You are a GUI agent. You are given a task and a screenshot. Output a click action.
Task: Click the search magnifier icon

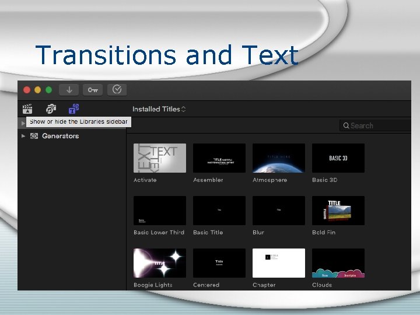(346, 125)
